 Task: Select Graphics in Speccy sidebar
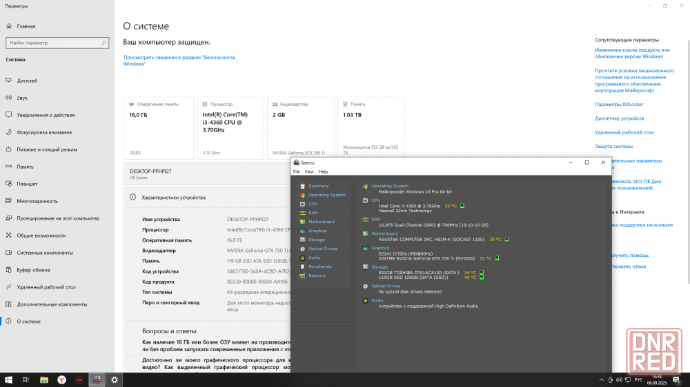(317, 231)
